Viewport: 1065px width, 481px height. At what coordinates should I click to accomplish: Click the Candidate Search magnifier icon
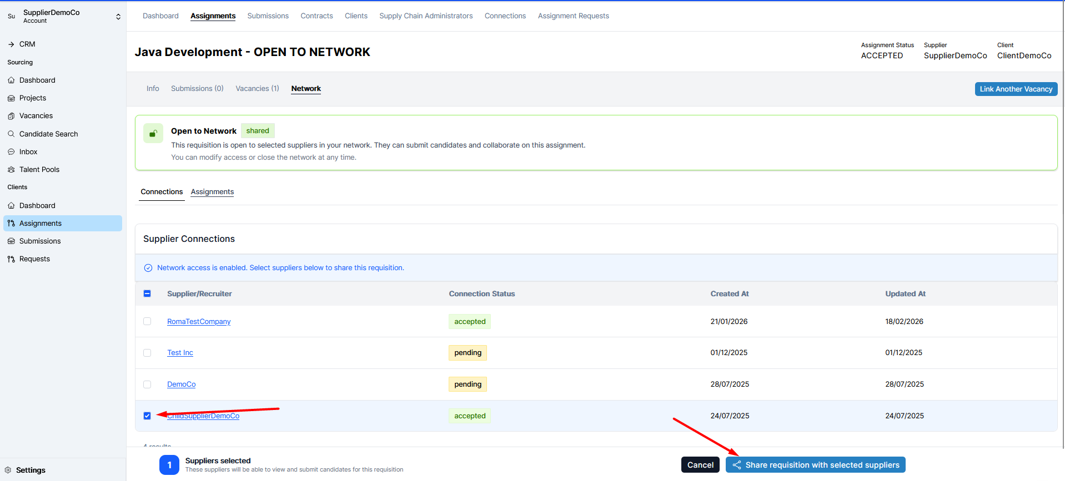coord(11,134)
